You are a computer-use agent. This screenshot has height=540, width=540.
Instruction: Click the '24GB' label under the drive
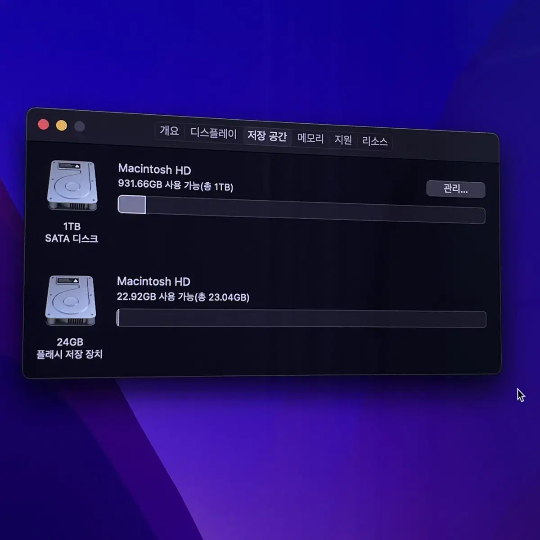tap(70, 342)
